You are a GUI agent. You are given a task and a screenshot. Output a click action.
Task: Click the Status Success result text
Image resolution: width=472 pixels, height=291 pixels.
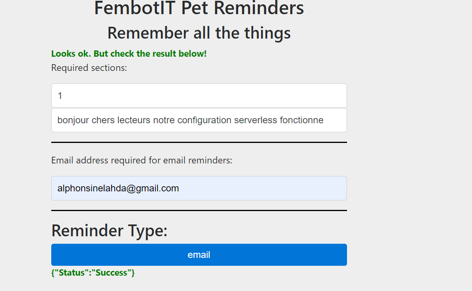click(x=93, y=272)
